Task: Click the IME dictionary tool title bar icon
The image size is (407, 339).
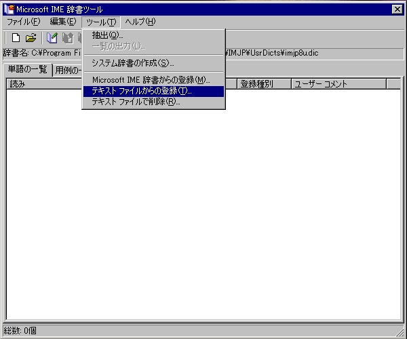Action: click(9, 9)
